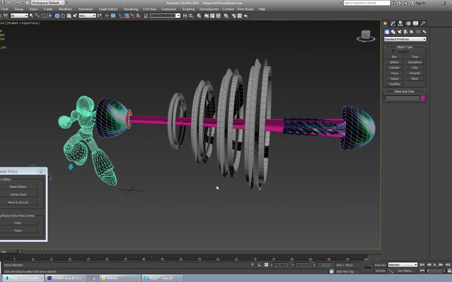Toggle Auto Key animation mode
This screenshot has height=282, width=452.
pos(380,265)
